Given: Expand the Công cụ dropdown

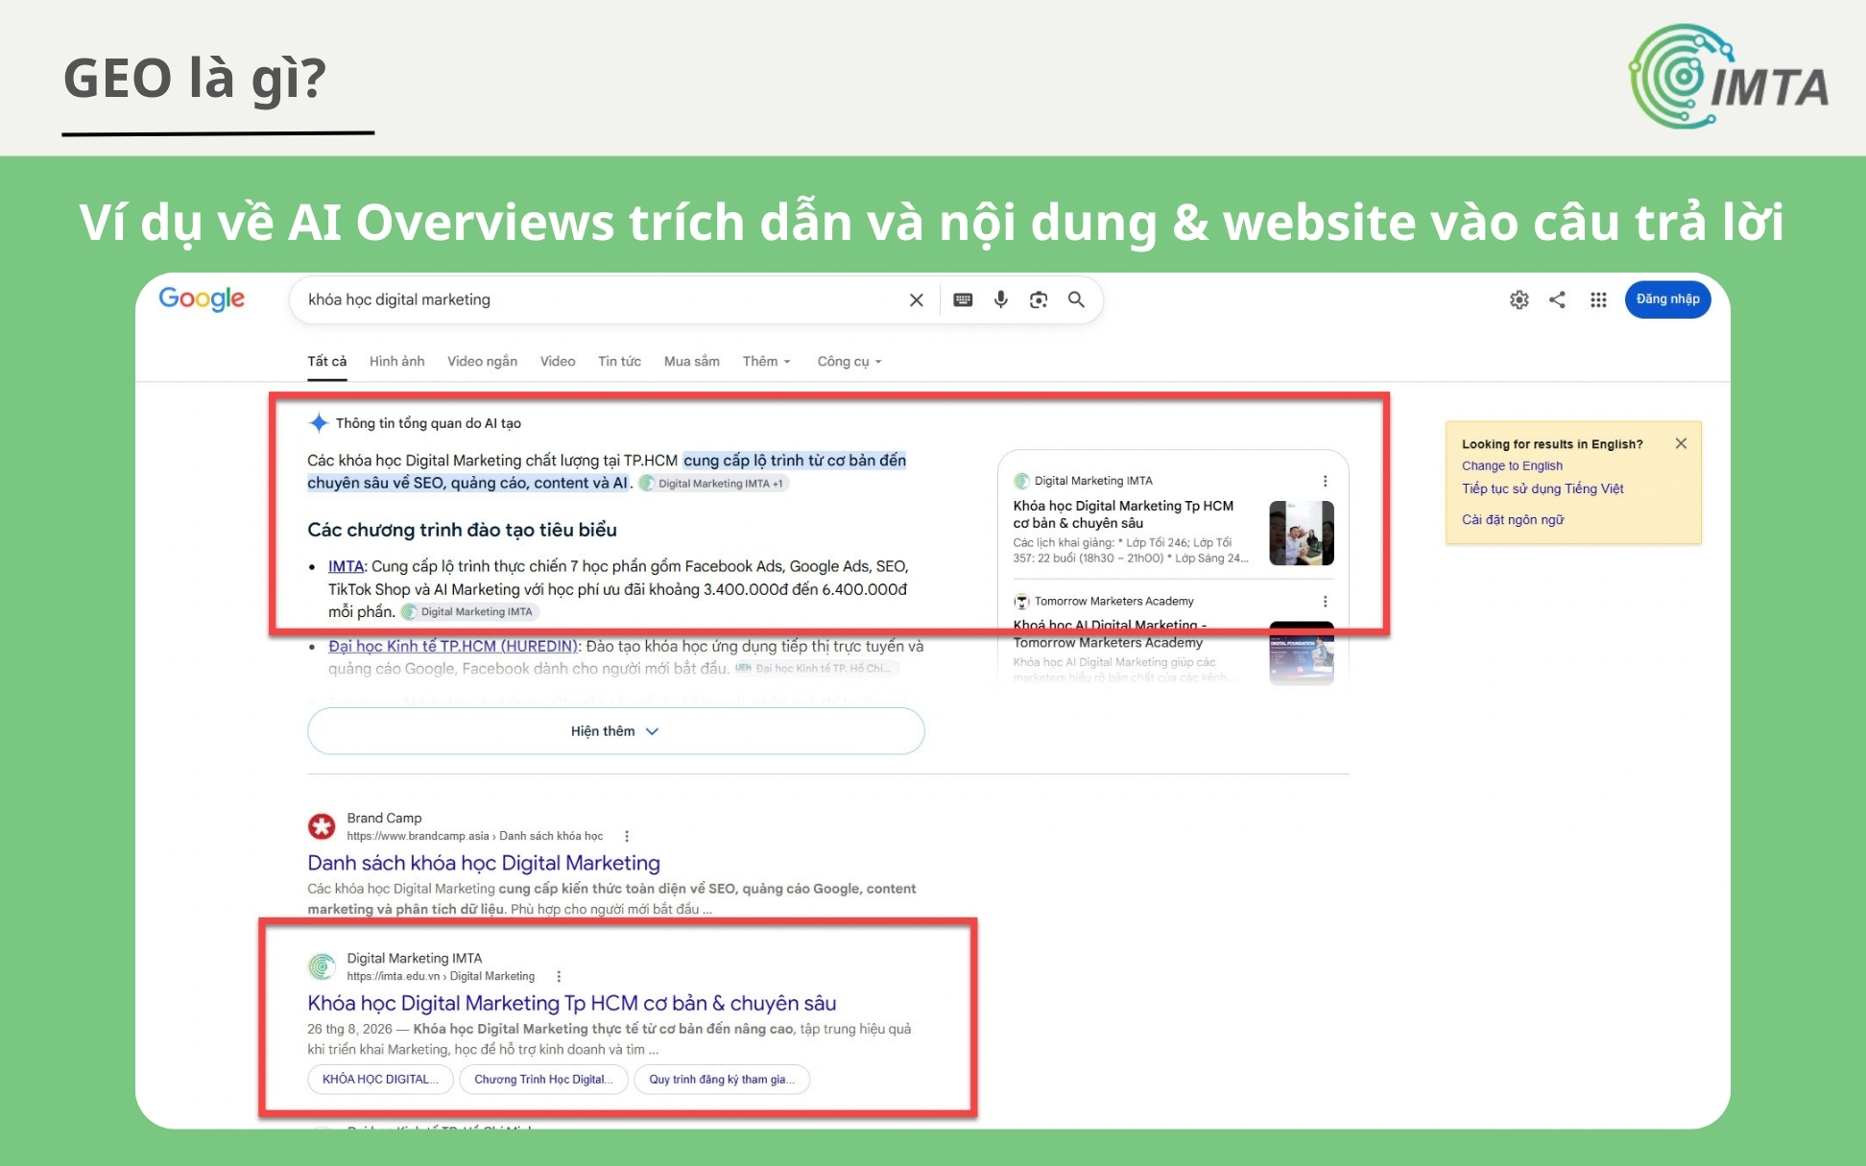Looking at the screenshot, I should (849, 361).
